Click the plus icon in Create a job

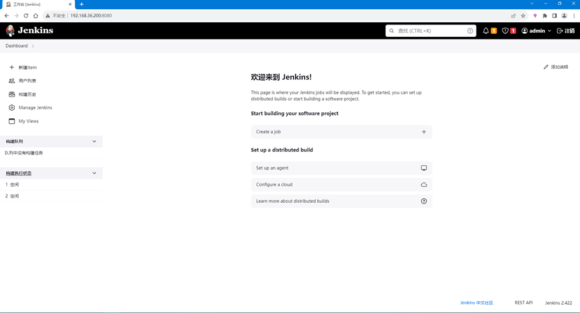click(424, 132)
